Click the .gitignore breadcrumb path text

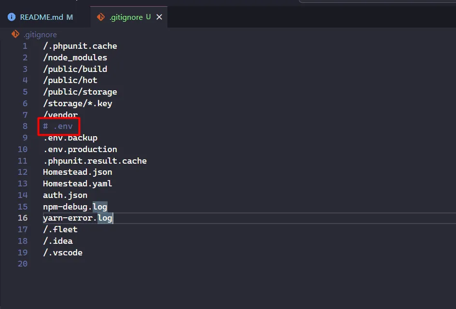pyautogui.click(x=40, y=35)
